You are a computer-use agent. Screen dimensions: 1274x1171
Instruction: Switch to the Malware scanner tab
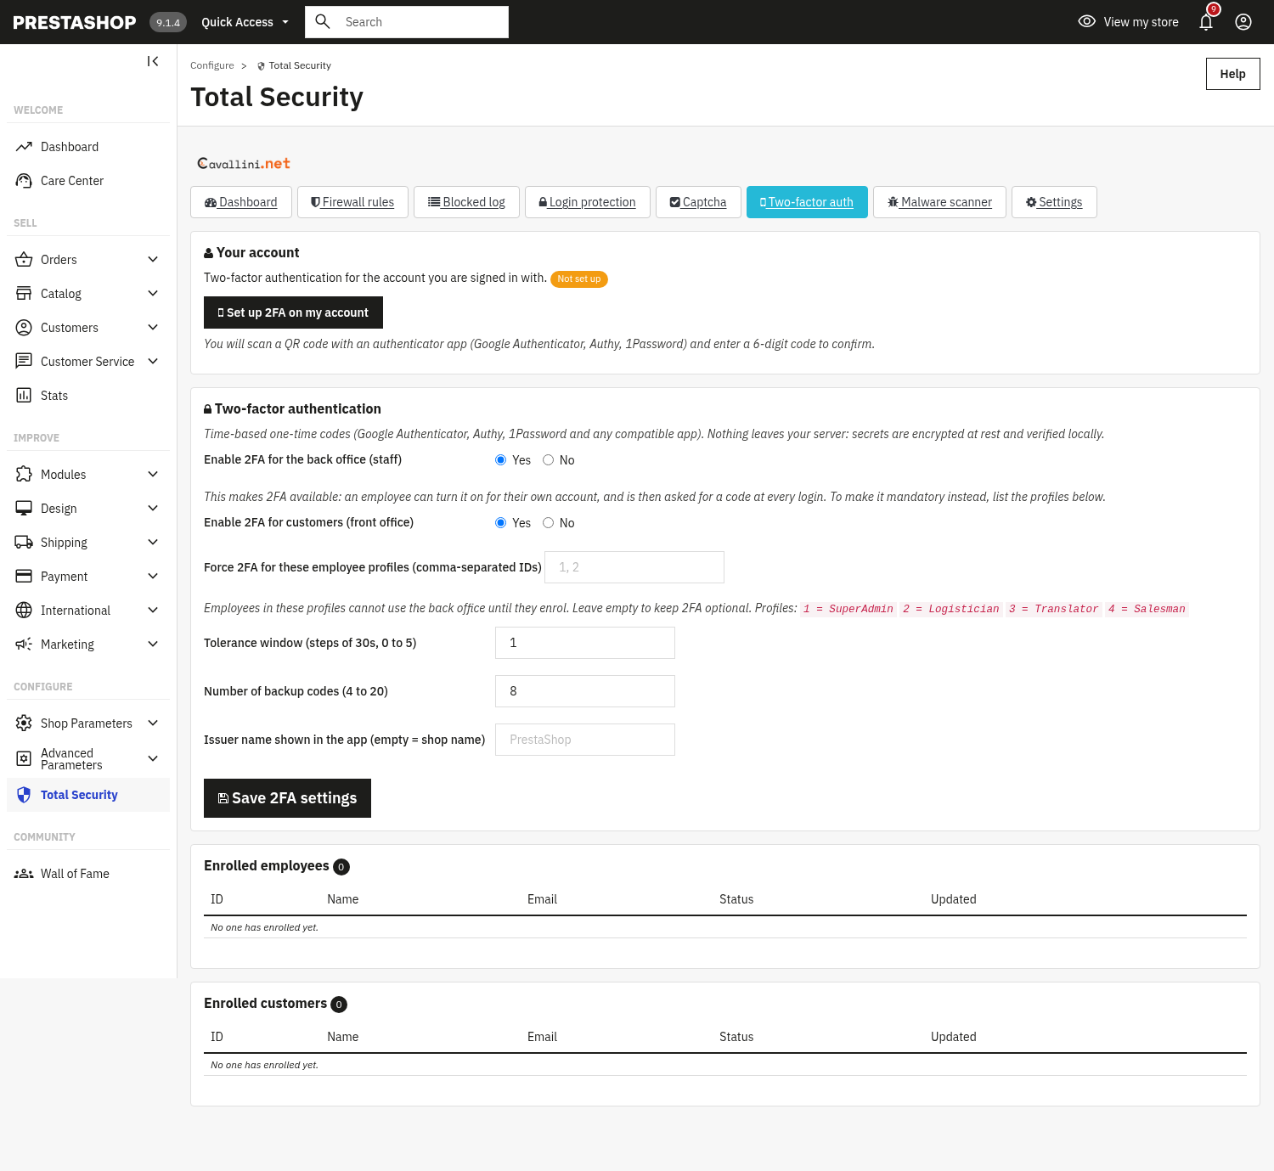tap(939, 202)
